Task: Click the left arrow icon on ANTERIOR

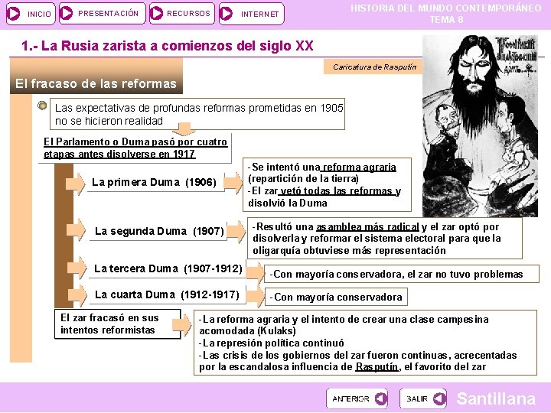Action: (x=380, y=398)
